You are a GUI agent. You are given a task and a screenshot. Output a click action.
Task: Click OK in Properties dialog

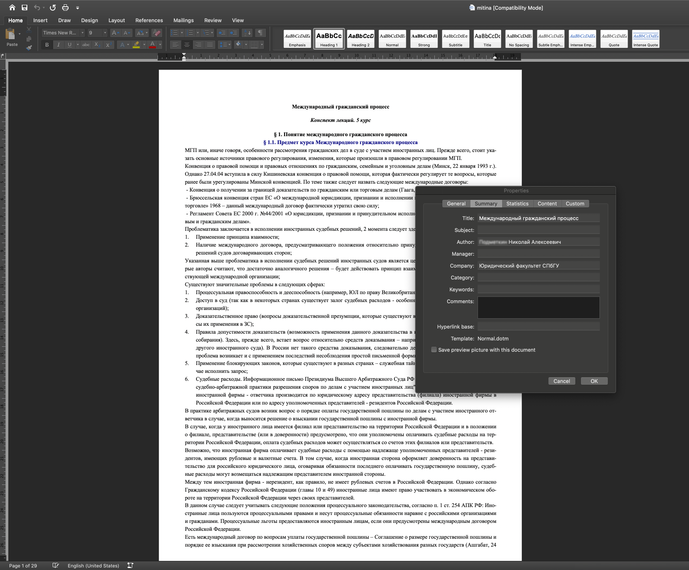(594, 381)
